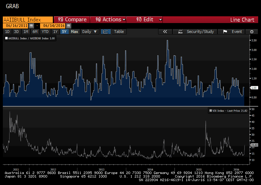Select the YTD time range

click(45, 32)
